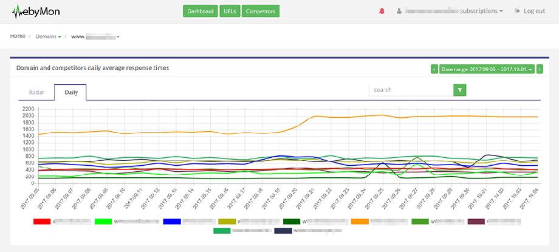Open the Dashboard page
Viewport: 559px width, 252px height.
(x=201, y=11)
